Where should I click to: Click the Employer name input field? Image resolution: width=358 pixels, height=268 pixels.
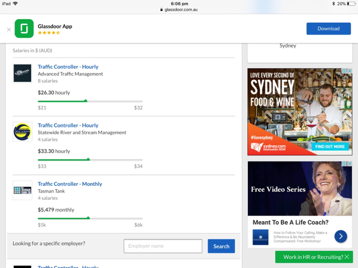163,246
